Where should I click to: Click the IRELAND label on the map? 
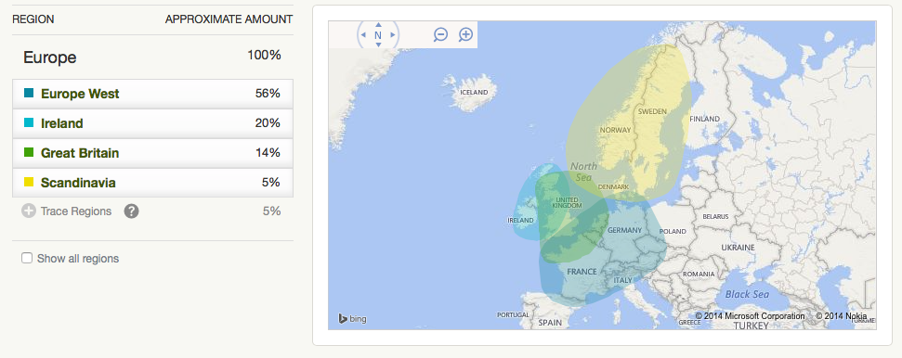click(520, 220)
